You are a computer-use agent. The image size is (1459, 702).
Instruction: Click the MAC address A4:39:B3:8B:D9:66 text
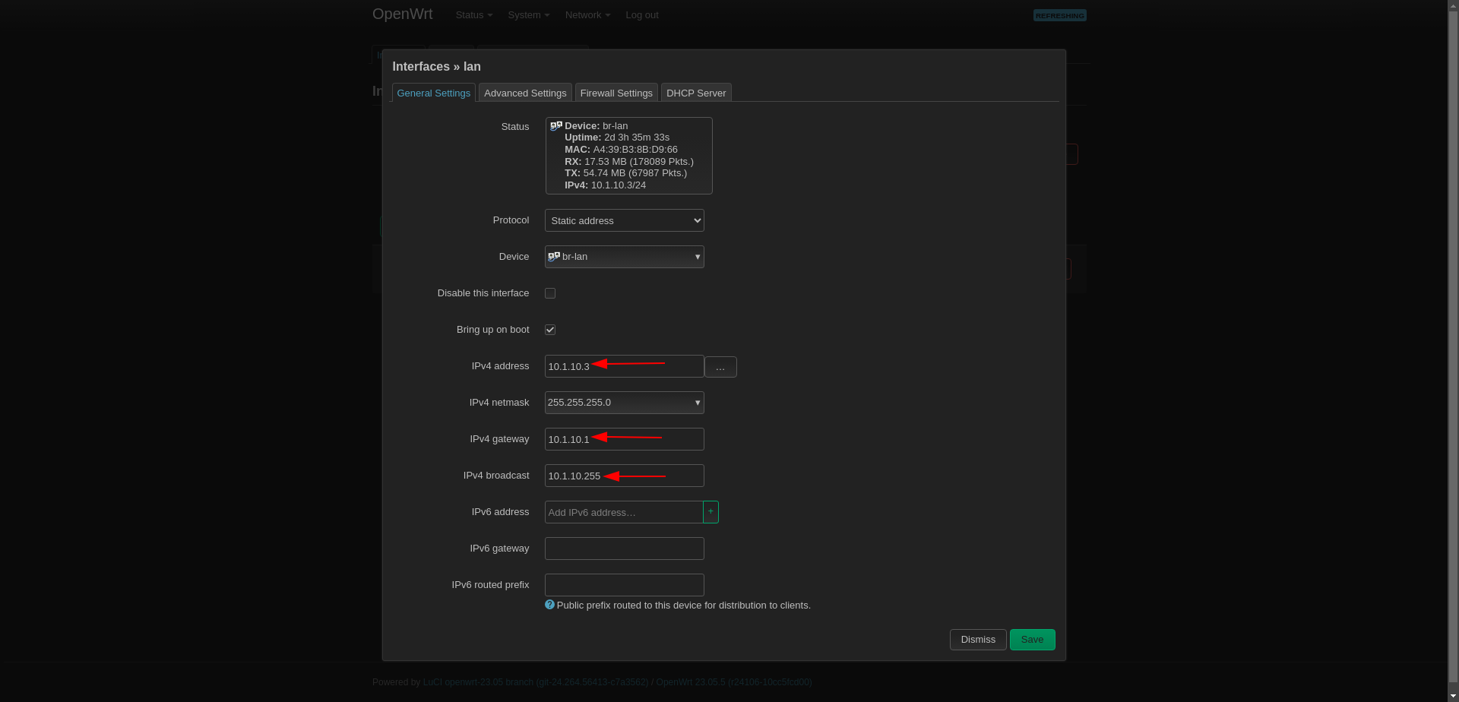621,150
